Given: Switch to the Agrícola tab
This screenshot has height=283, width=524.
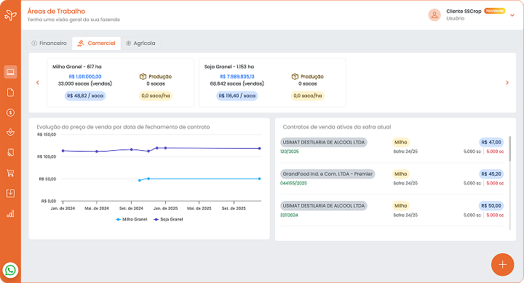Looking at the screenshot, I should [140, 44].
